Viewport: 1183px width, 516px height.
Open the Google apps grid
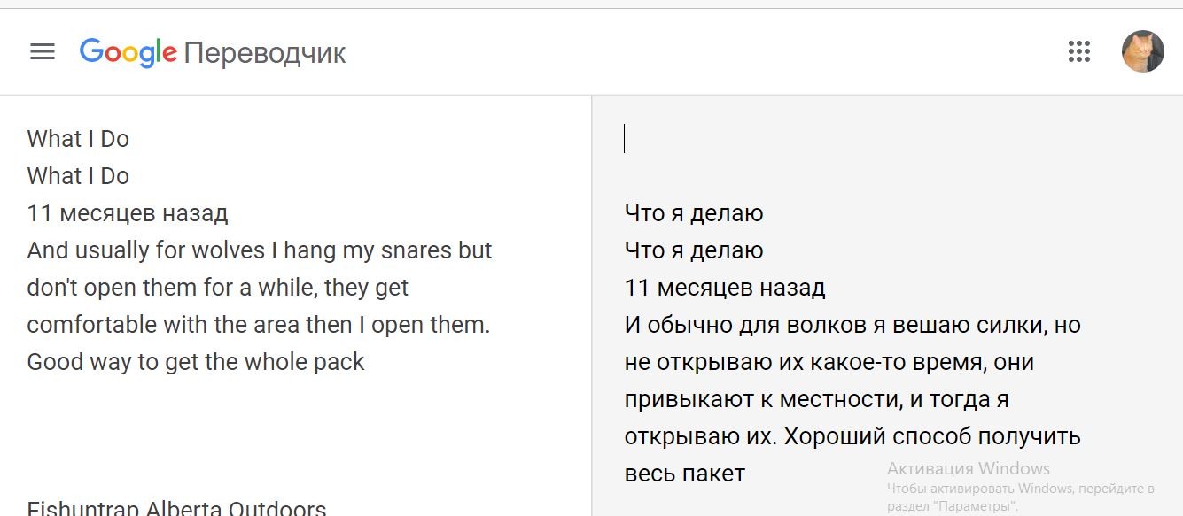pyautogui.click(x=1078, y=52)
